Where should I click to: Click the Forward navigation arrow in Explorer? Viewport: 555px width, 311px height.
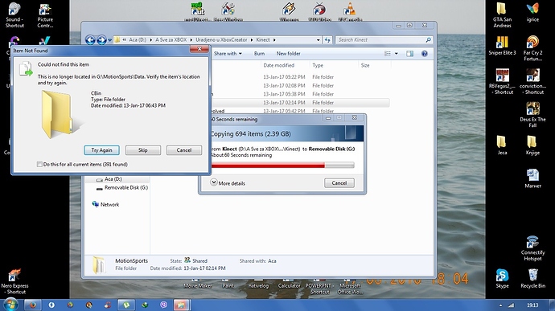click(101, 40)
